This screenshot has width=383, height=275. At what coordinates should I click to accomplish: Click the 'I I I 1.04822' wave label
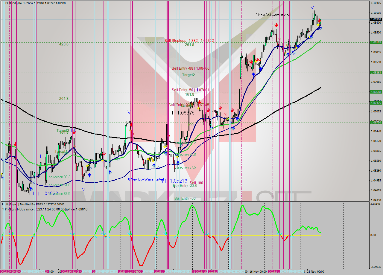(45, 193)
